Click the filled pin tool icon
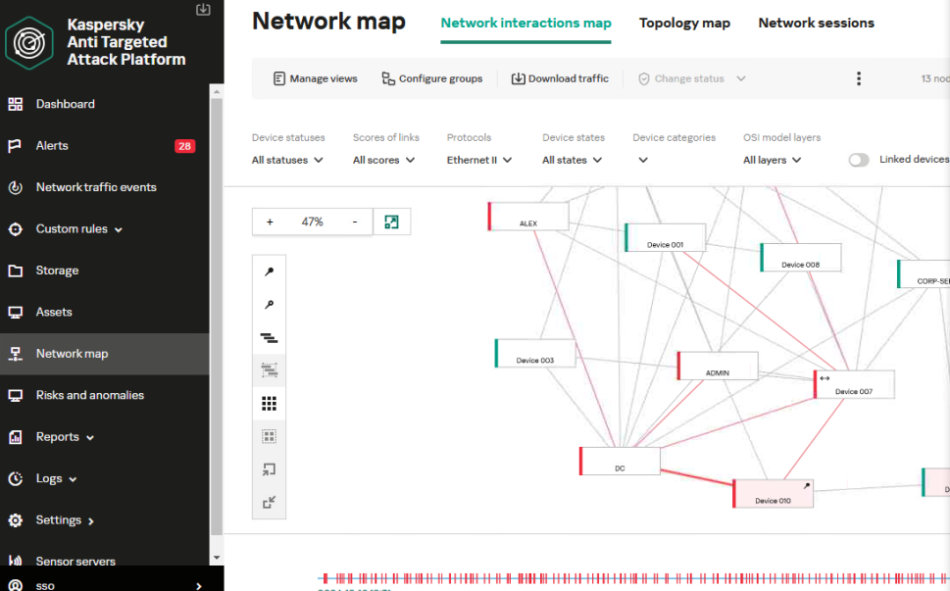The height and width of the screenshot is (591, 950). point(269,271)
